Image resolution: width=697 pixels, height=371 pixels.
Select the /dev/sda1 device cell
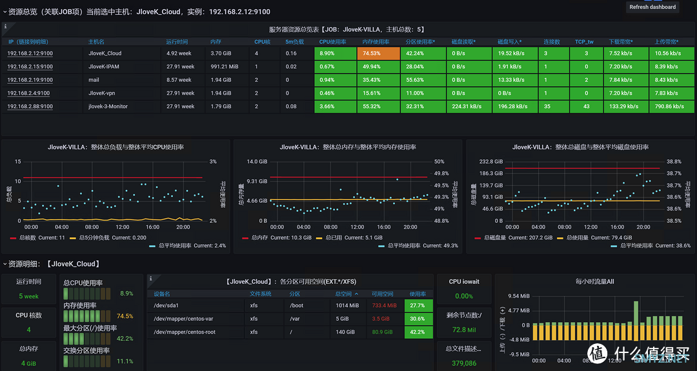[x=196, y=305]
